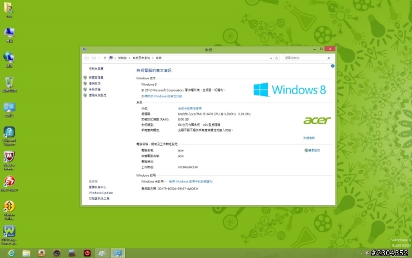The width and height of the screenshot is (412, 258).
Task: Click the shield icon beside Device Manager (裝置管理員)
Action: click(x=85, y=77)
